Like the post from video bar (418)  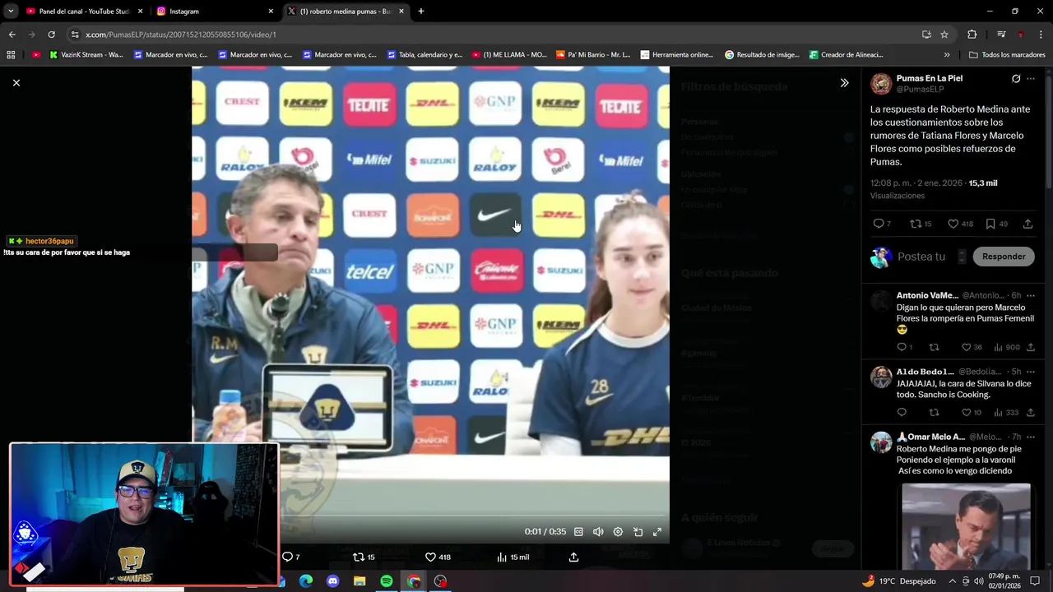point(437,557)
